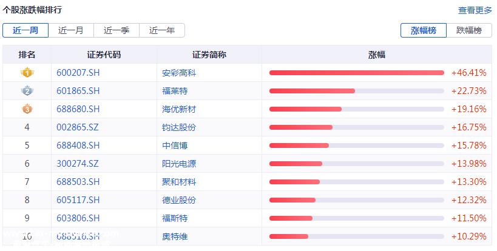Click the 证券简称 column header

(x=209, y=55)
